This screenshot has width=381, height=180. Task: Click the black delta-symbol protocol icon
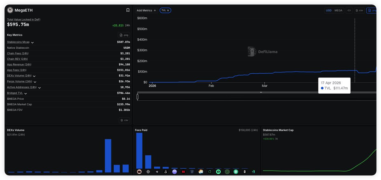[x=166, y=172]
